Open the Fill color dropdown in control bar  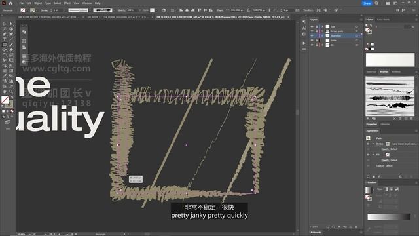point(27,10)
